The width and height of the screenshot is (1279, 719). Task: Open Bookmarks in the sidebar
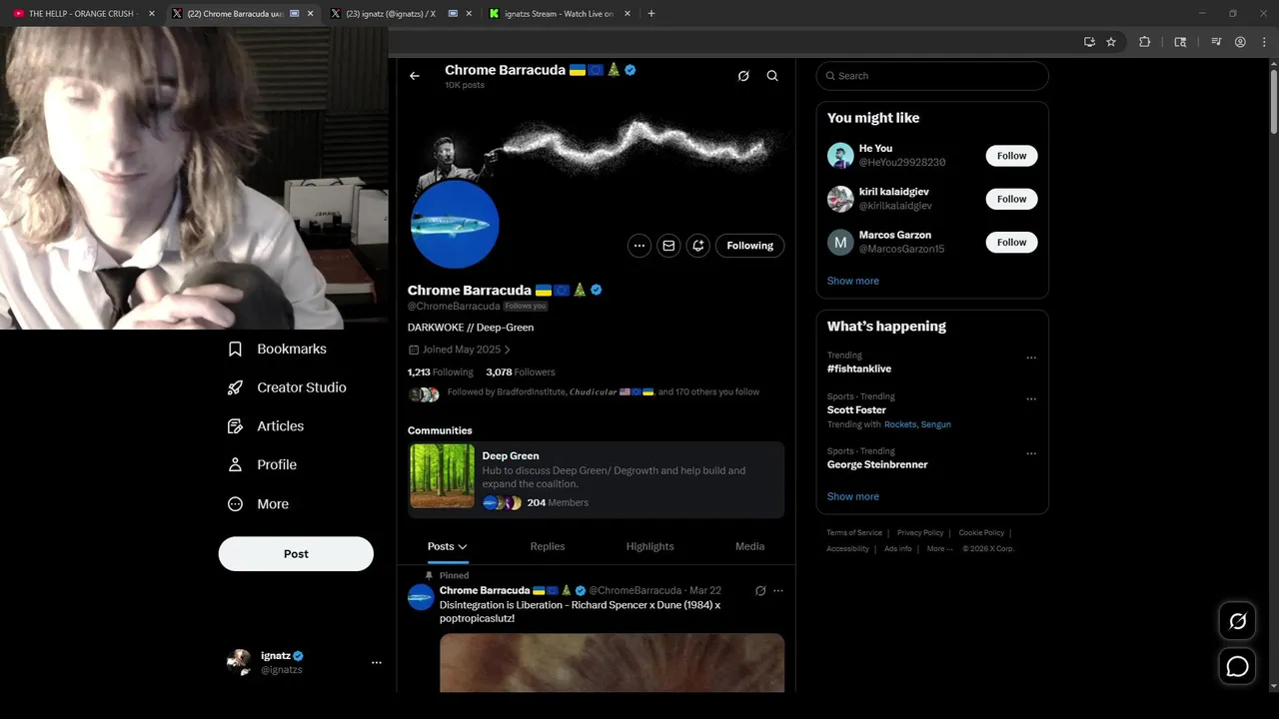pyautogui.click(x=278, y=349)
